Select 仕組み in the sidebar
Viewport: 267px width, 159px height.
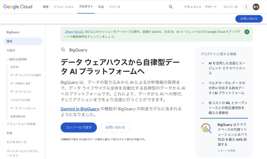point(11,50)
